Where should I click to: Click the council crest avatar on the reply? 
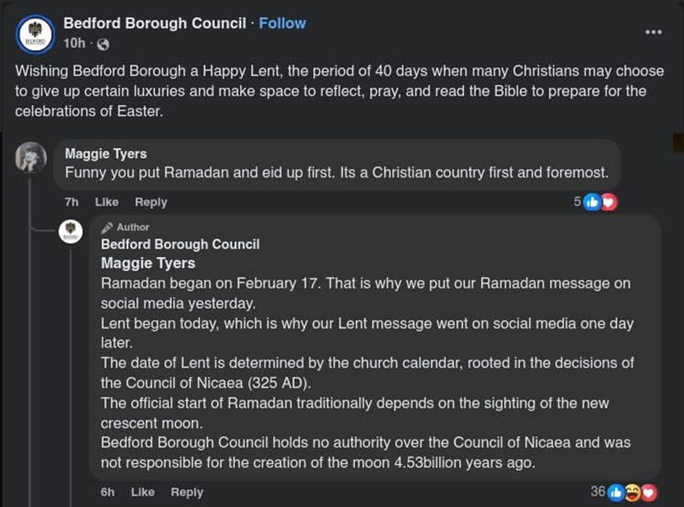pos(71,232)
